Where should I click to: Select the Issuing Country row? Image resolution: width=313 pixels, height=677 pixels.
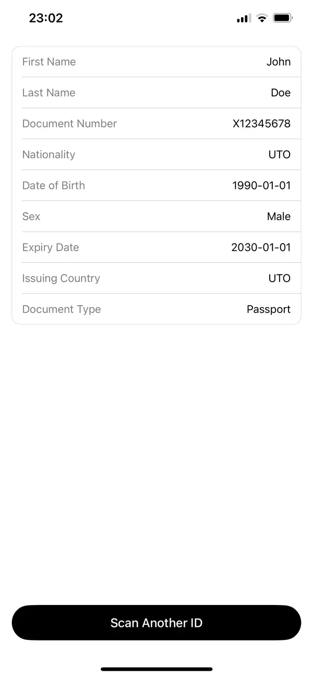156,278
